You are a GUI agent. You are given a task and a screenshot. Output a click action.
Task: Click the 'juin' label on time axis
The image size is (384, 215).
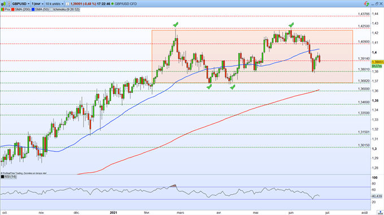[291, 213]
